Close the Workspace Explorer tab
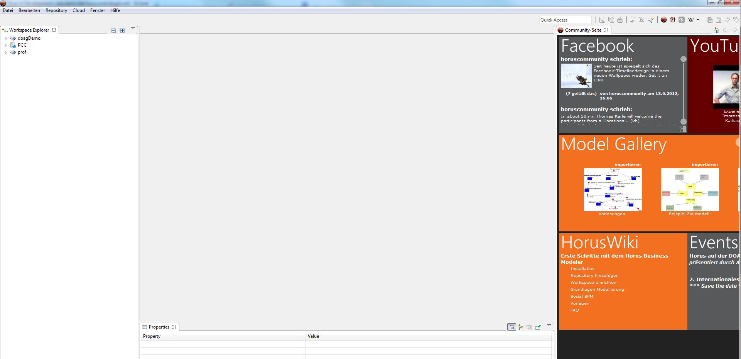Viewport: 741px width, 359px height. (x=54, y=30)
